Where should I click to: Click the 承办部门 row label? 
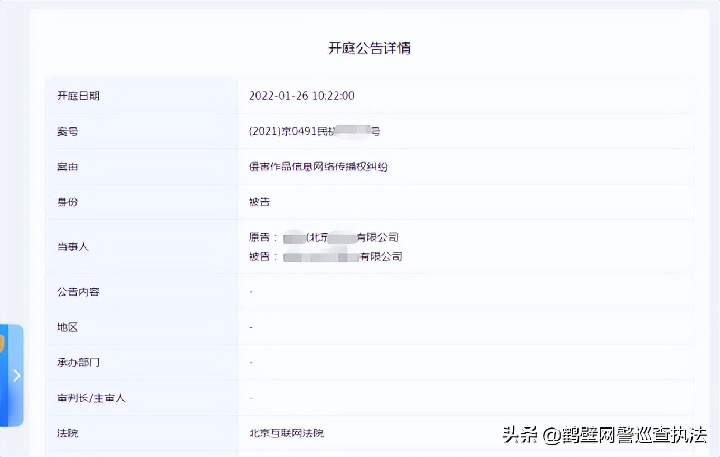coord(78,363)
